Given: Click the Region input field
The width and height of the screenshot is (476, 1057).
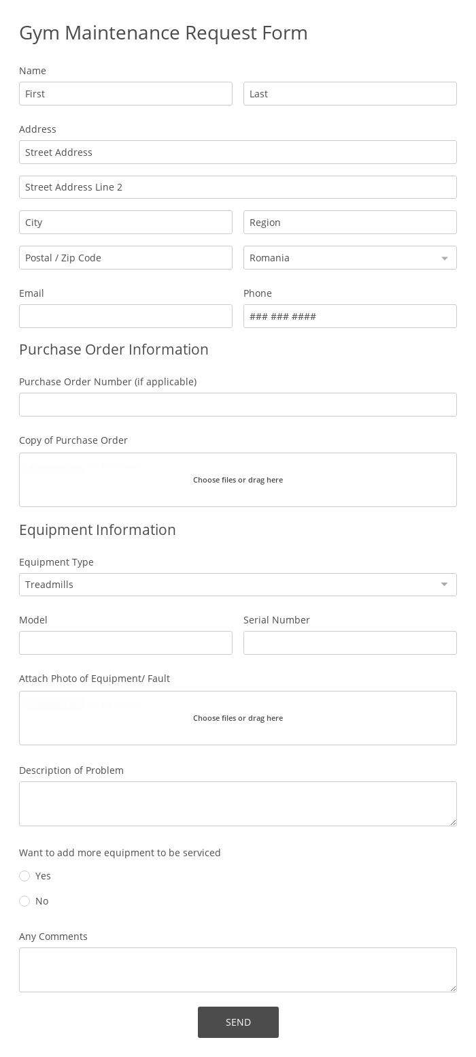Looking at the screenshot, I should click(x=350, y=222).
